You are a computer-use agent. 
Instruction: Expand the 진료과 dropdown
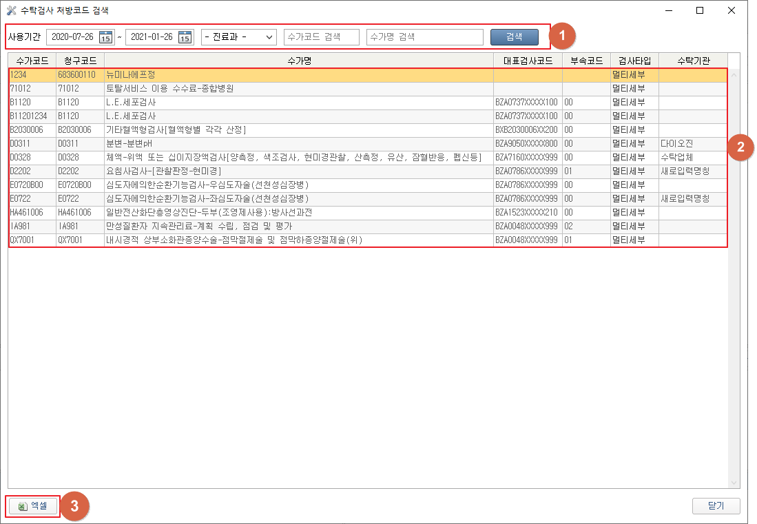click(x=238, y=37)
